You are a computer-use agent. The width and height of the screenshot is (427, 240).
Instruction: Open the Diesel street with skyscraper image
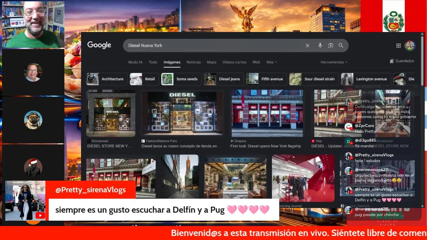(x=179, y=177)
